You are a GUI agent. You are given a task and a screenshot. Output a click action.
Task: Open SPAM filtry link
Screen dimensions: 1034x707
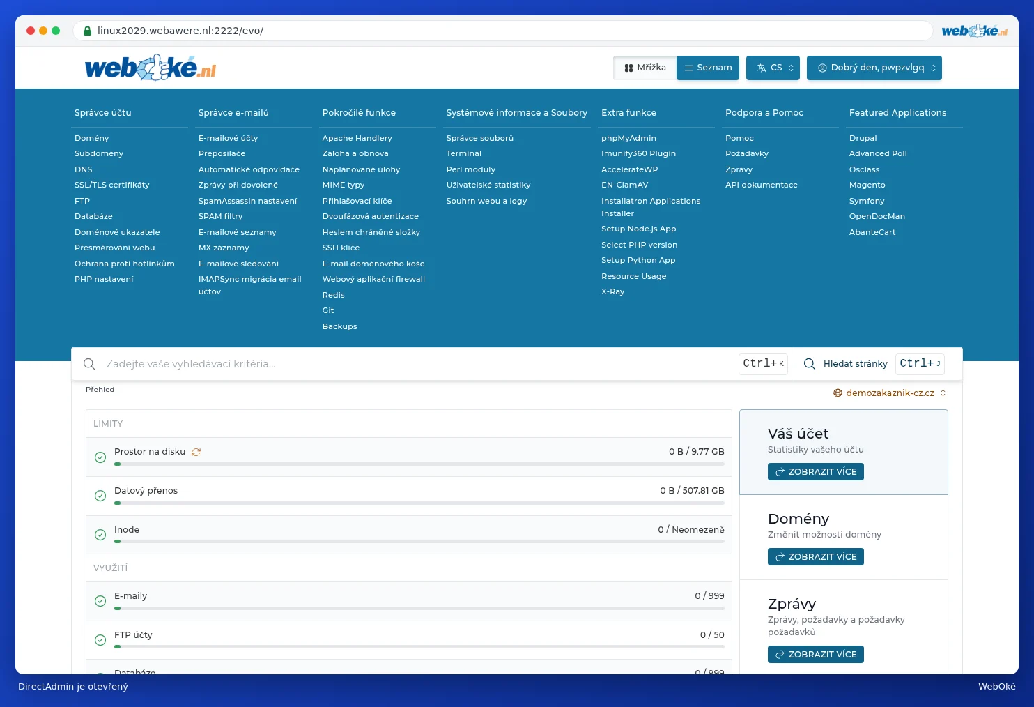click(x=221, y=216)
